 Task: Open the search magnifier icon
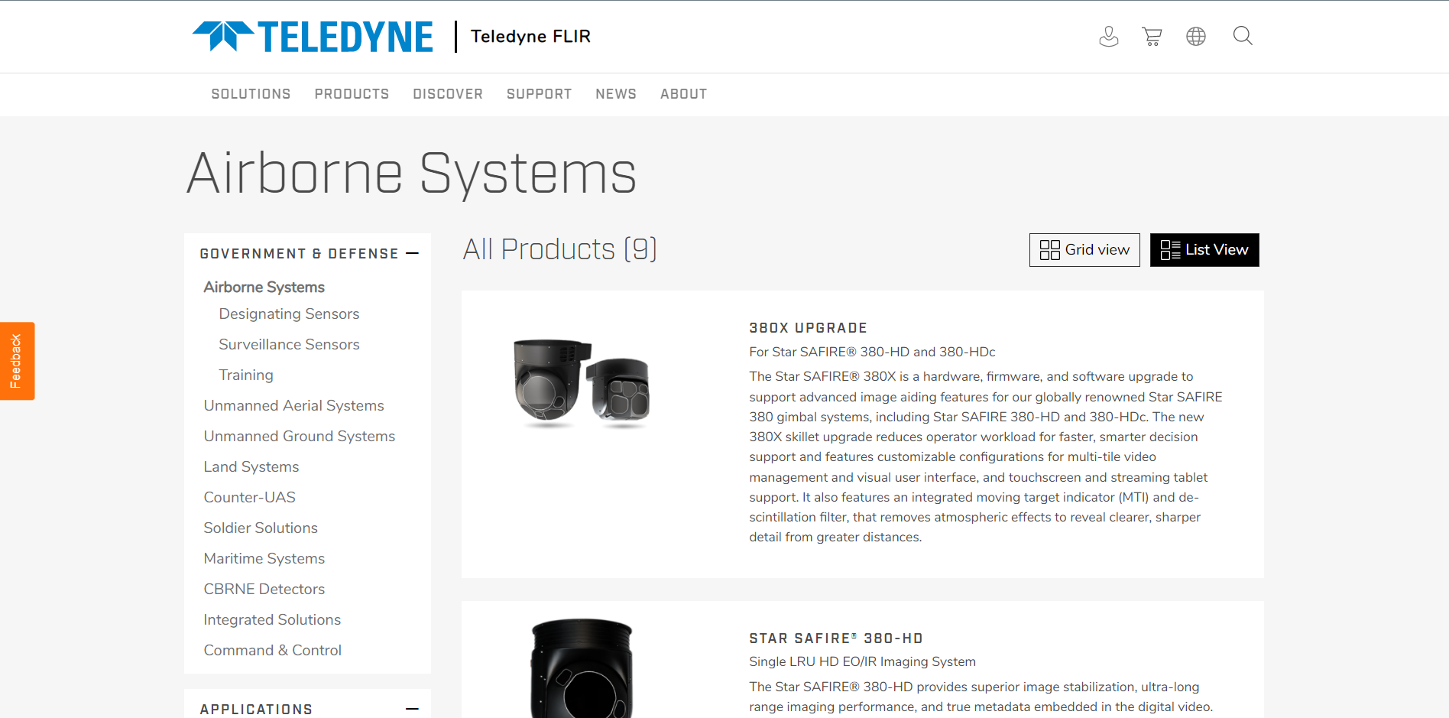1243,36
